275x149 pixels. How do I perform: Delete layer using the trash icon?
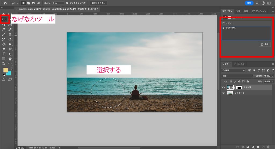[268, 147]
